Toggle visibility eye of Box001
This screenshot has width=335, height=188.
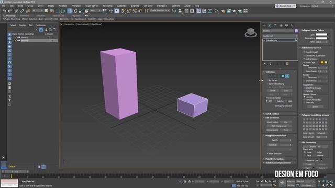point(16,37)
